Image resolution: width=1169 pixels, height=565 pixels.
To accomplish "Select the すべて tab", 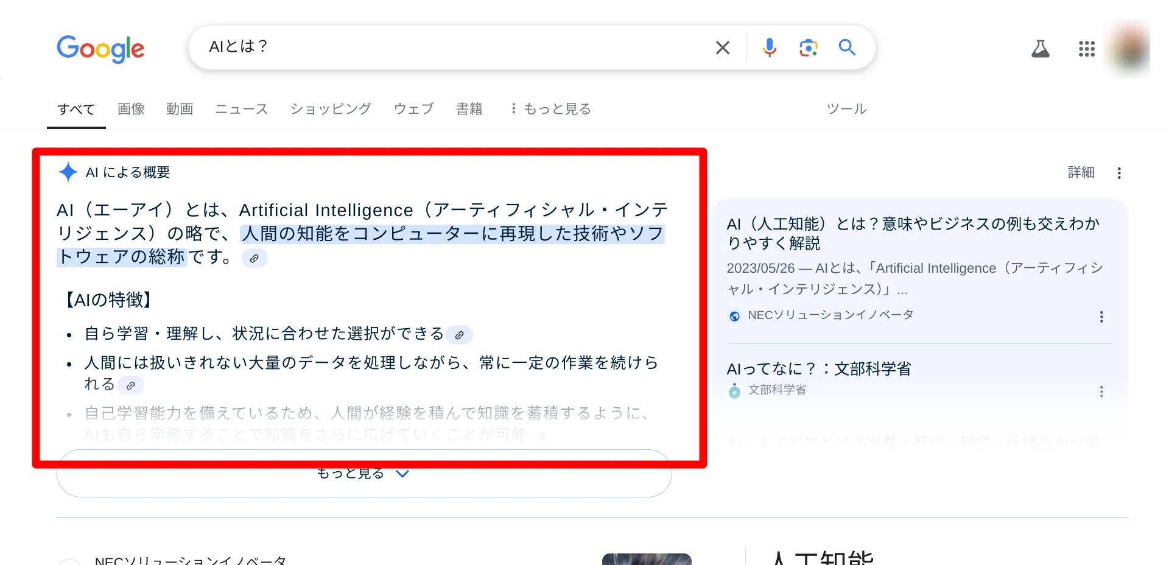I will [x=76, y=109].
